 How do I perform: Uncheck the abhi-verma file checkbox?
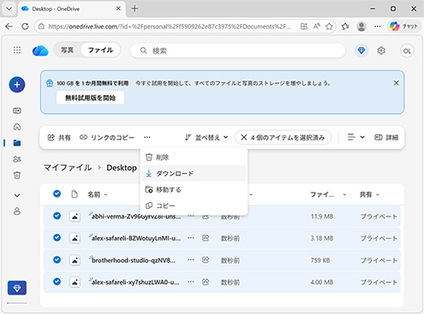pyautogui.click(x=57, y=216)
